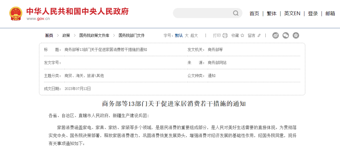Screen dimensions: 340x149
Task: Share via the QQ Zone star icon
Action: [296, 35]
